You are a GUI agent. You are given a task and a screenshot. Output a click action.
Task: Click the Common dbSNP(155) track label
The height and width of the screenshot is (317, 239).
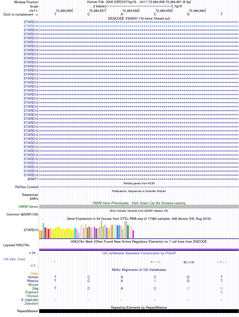22,215
